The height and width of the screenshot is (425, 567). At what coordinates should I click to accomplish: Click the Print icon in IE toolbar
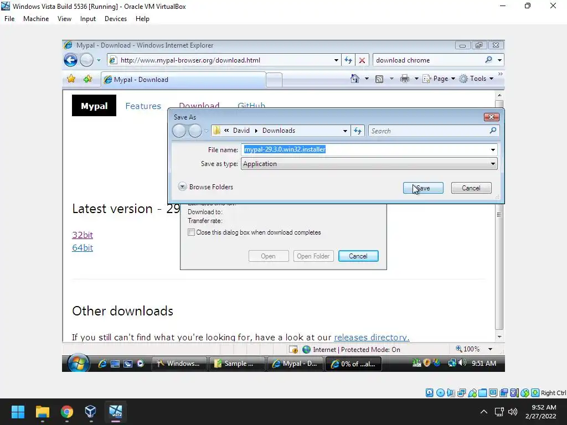(x=405, y=79)
